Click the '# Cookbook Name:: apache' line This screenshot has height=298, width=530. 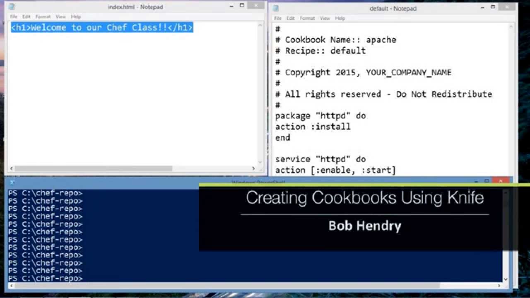pyautogui.click(x=335, y=40)
